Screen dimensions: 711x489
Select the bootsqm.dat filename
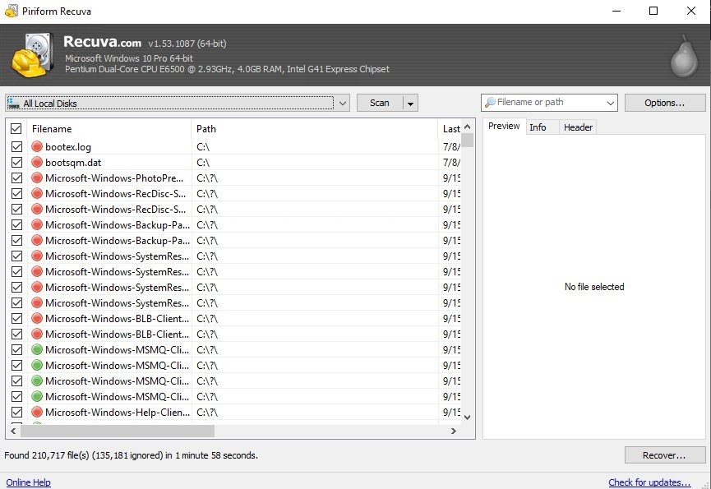tap(73, 162)
